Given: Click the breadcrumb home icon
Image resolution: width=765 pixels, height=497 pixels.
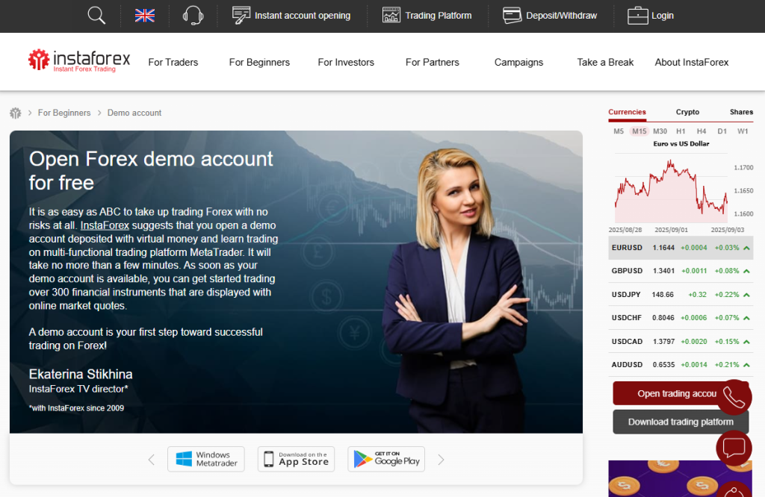Looking at the screenshot, I should coord(15,112).
